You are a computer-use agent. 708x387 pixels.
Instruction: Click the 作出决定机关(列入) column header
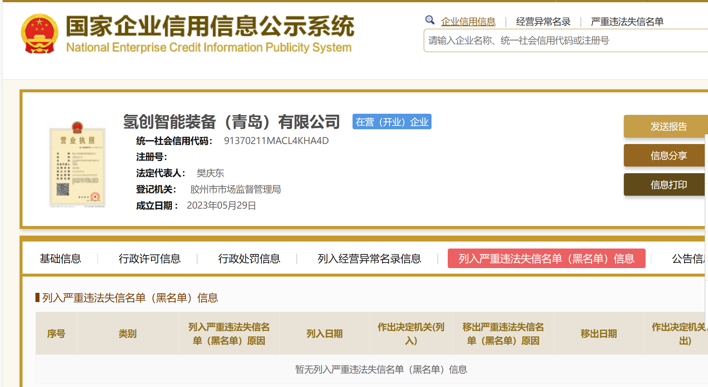click(x=411, y=333)
